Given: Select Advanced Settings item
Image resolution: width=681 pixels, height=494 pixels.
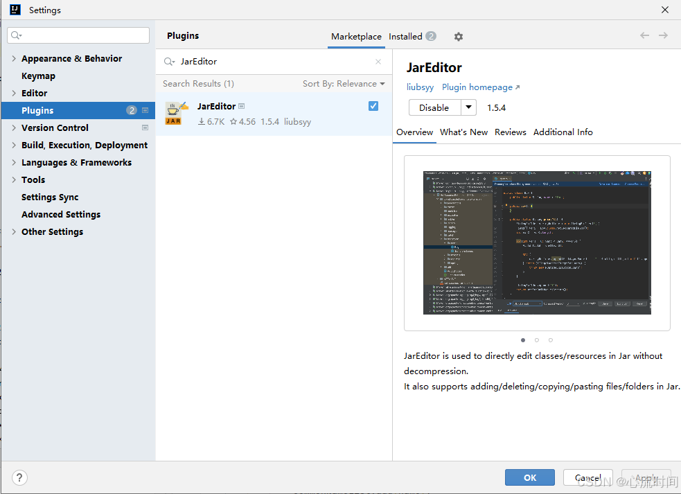Looking at the screenshot, I should click(x=61, y=215).
